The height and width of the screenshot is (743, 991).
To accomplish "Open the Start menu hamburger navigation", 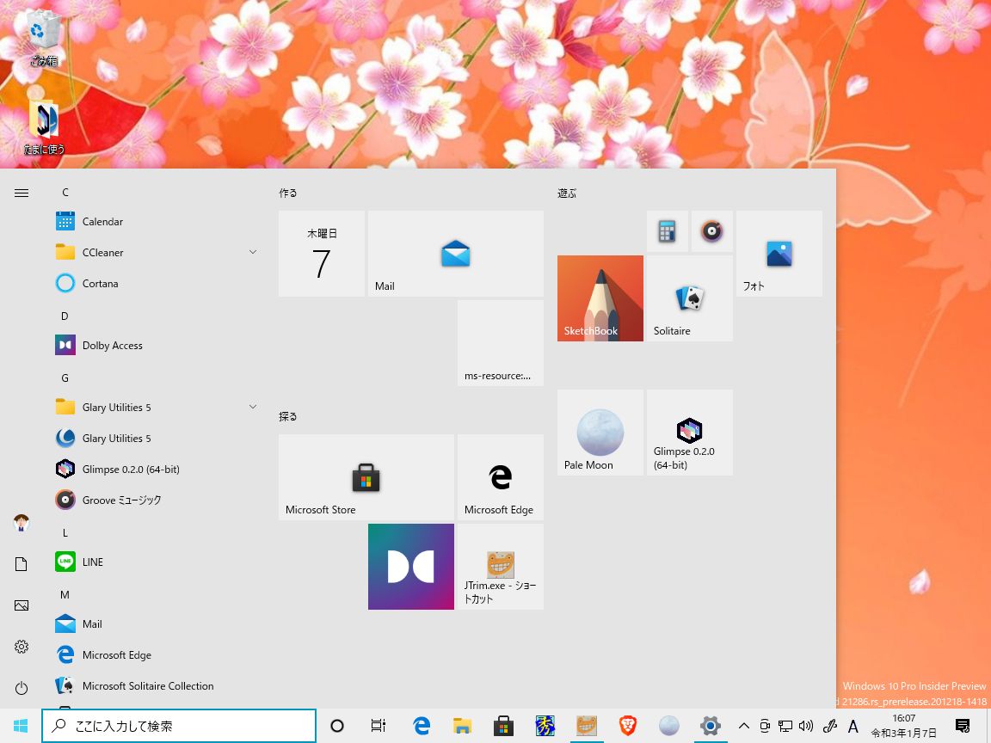I will pos(22,193).
